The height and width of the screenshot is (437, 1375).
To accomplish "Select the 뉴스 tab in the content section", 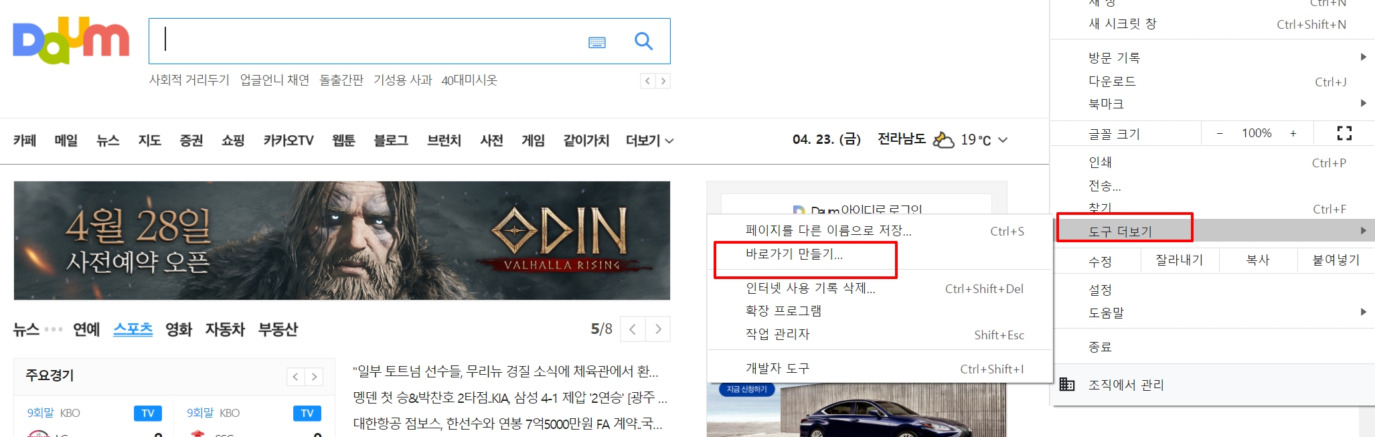I will pos(26,329).
